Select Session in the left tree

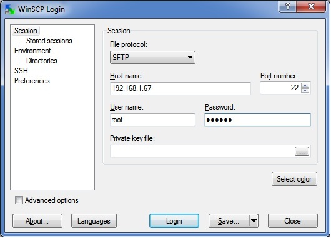26,31
